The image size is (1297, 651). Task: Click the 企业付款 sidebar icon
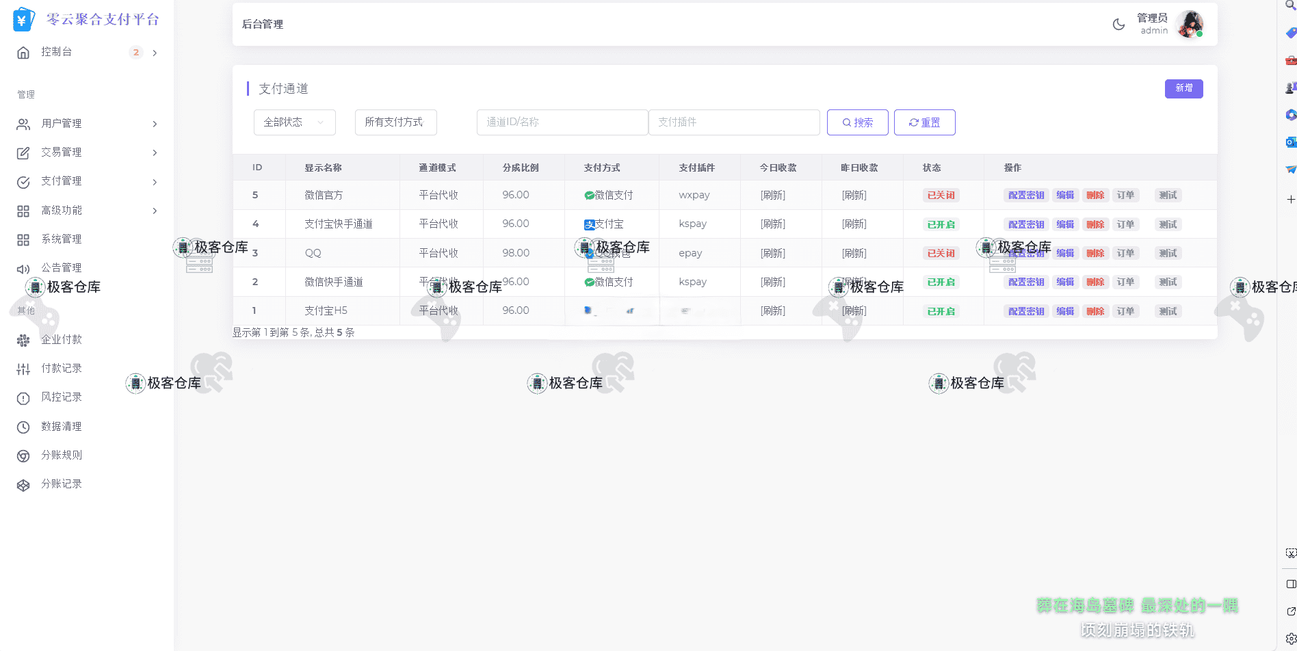[23, 340]
